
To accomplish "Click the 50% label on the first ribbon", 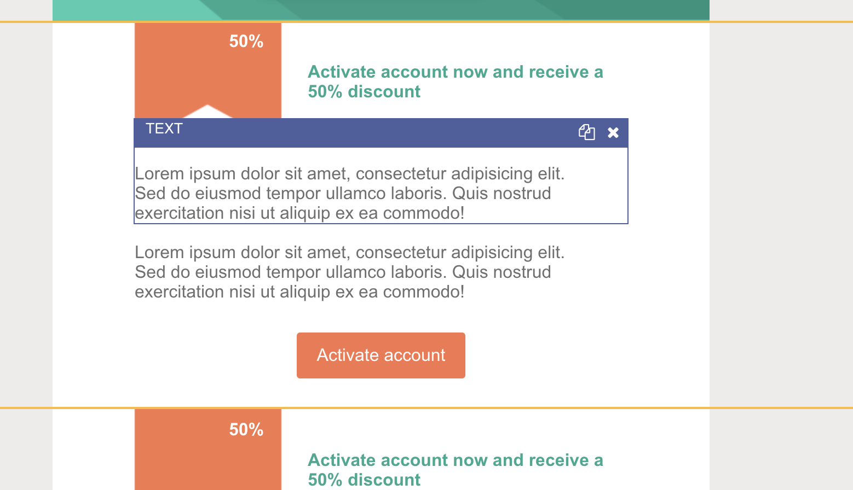I will [x=246, y=41].
